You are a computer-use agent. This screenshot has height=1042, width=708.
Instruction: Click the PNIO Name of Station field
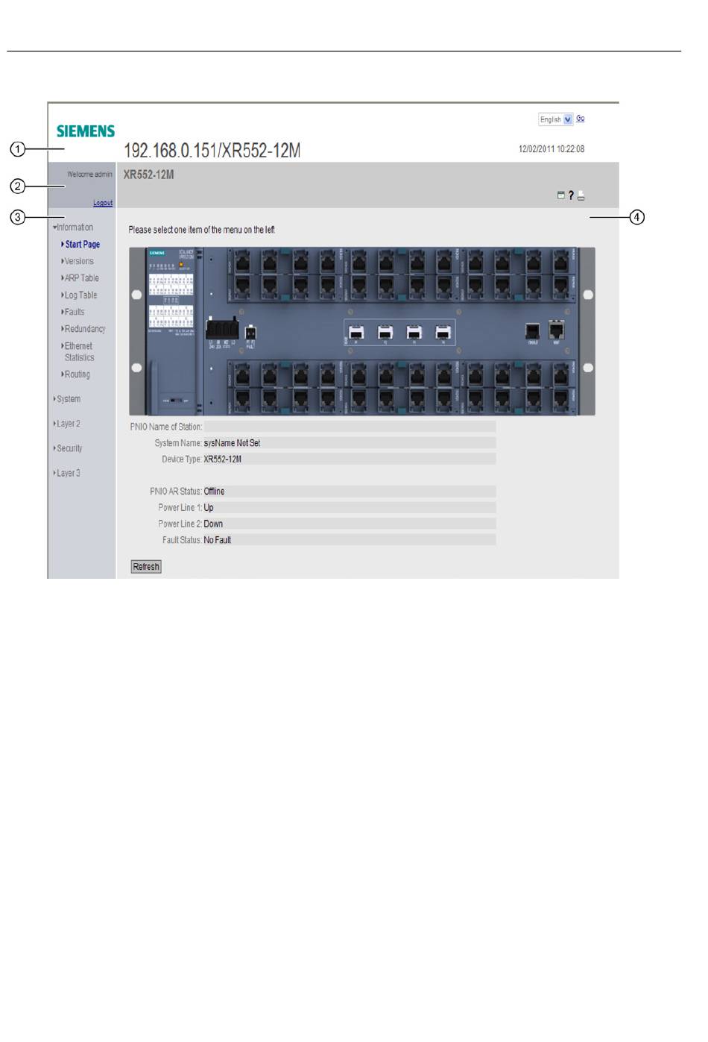click(x=350, y=427)
